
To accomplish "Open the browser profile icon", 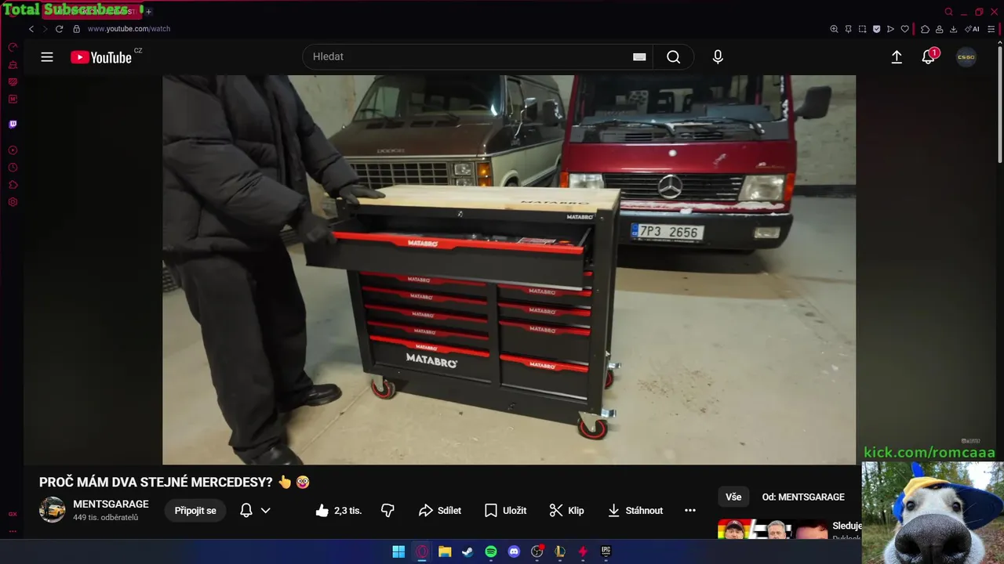I will 939,29.
